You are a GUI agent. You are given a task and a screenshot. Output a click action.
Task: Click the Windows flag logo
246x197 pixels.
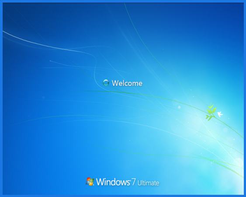[90, 181]
